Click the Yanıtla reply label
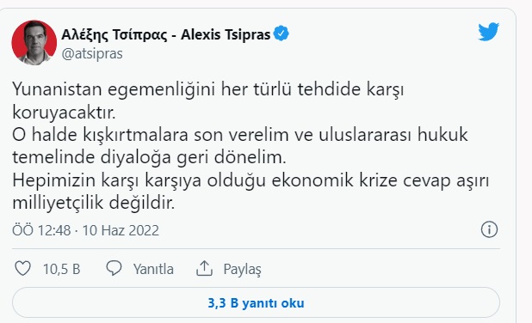 [x=153, y=269]
